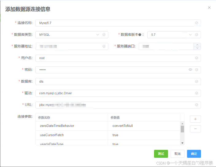This screenshot has width=216, height=167.
Task: Click check icon in URL field
Action: [197, 105]
